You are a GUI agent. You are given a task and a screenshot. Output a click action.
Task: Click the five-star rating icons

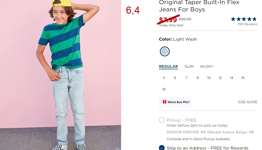tap(244, 19)
